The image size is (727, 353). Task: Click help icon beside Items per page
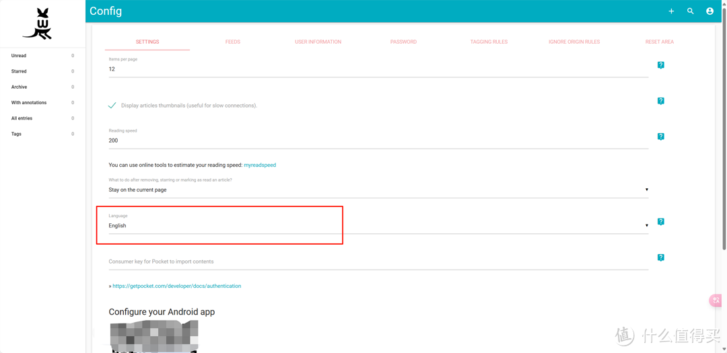pos(660,65)
